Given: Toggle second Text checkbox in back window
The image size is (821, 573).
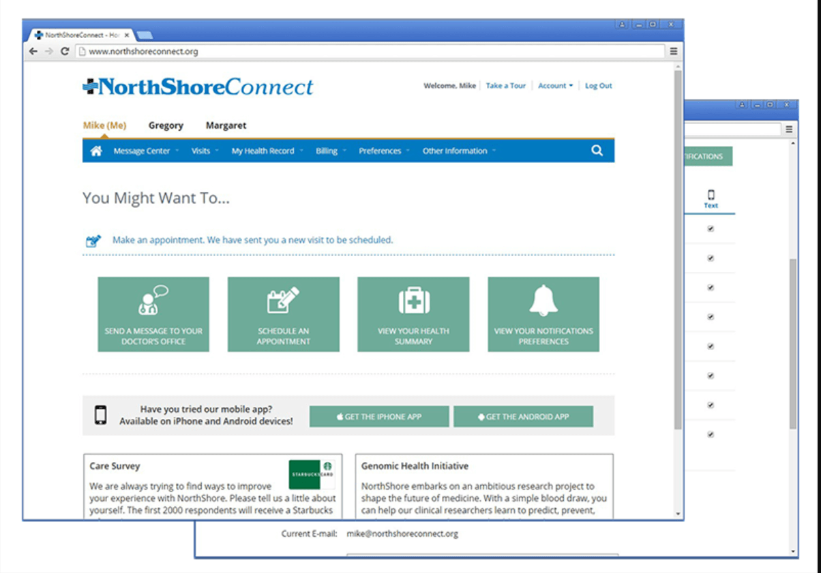Looking at the screenshot, I should [711, 258].
